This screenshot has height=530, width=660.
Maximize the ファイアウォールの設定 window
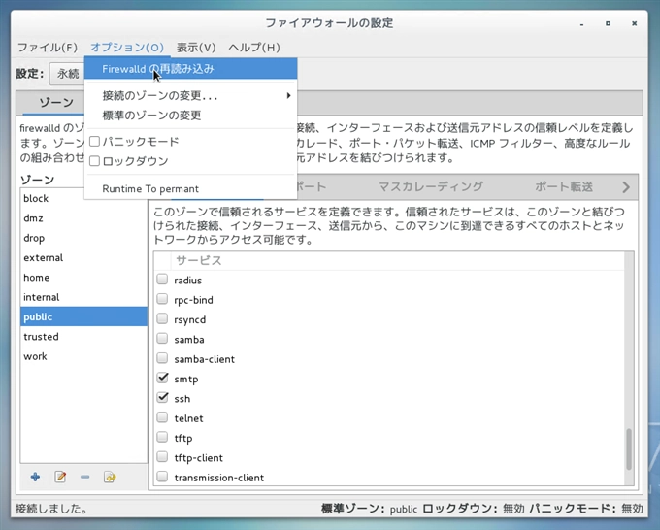click(608, 23)
